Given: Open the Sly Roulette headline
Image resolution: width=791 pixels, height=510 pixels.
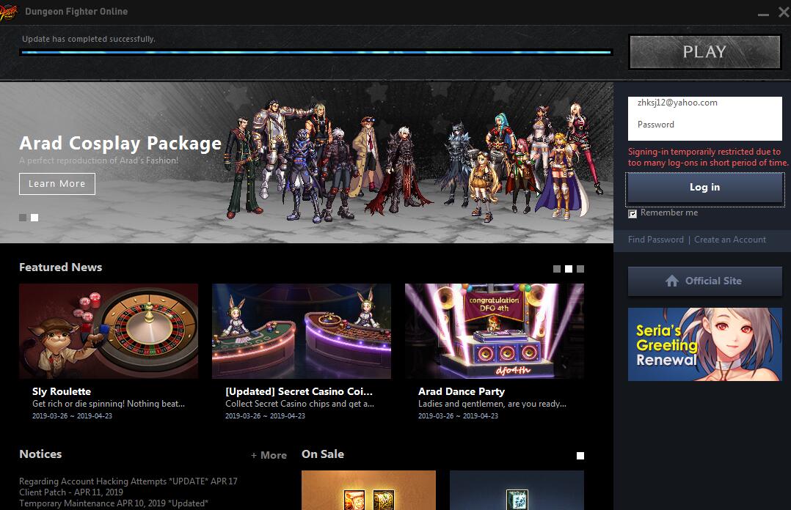Looking at the screenshot, I should (62, 391).
